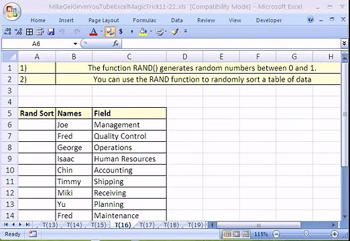Open the Page Layout ribbon tab
Image resolution: width=350 pixels, height=241 pixels.
(104, 20)
